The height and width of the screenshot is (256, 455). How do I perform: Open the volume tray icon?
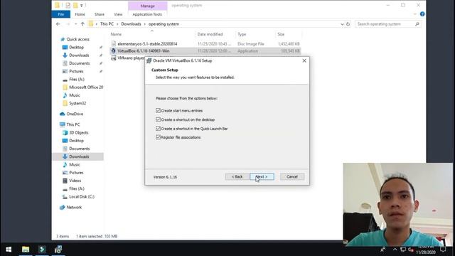pos(411,250)
